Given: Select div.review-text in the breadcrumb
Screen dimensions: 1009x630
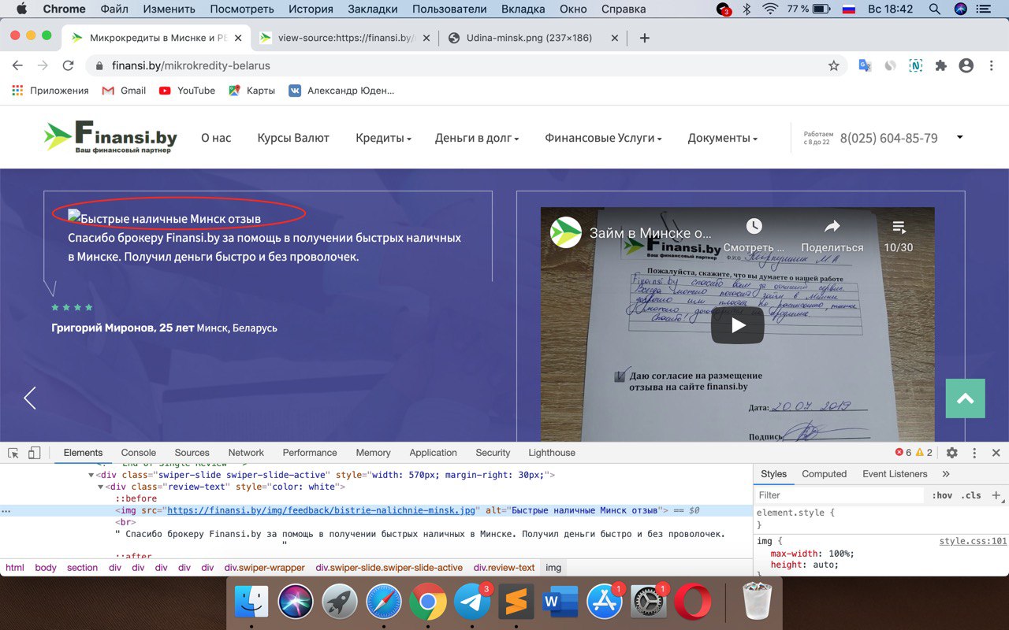Looking at the screenshot, I should (x=504, y=567).
